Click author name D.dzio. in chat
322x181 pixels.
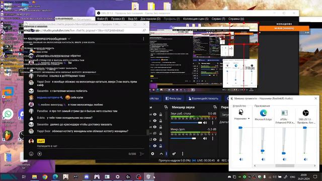pyautogui.click(x=41, y=118)
